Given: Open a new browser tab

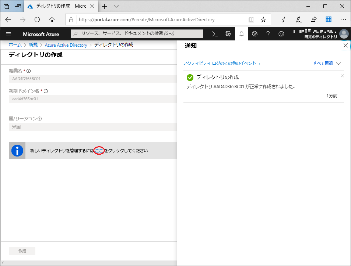Looking at the screenshot, I should (104, 7).
